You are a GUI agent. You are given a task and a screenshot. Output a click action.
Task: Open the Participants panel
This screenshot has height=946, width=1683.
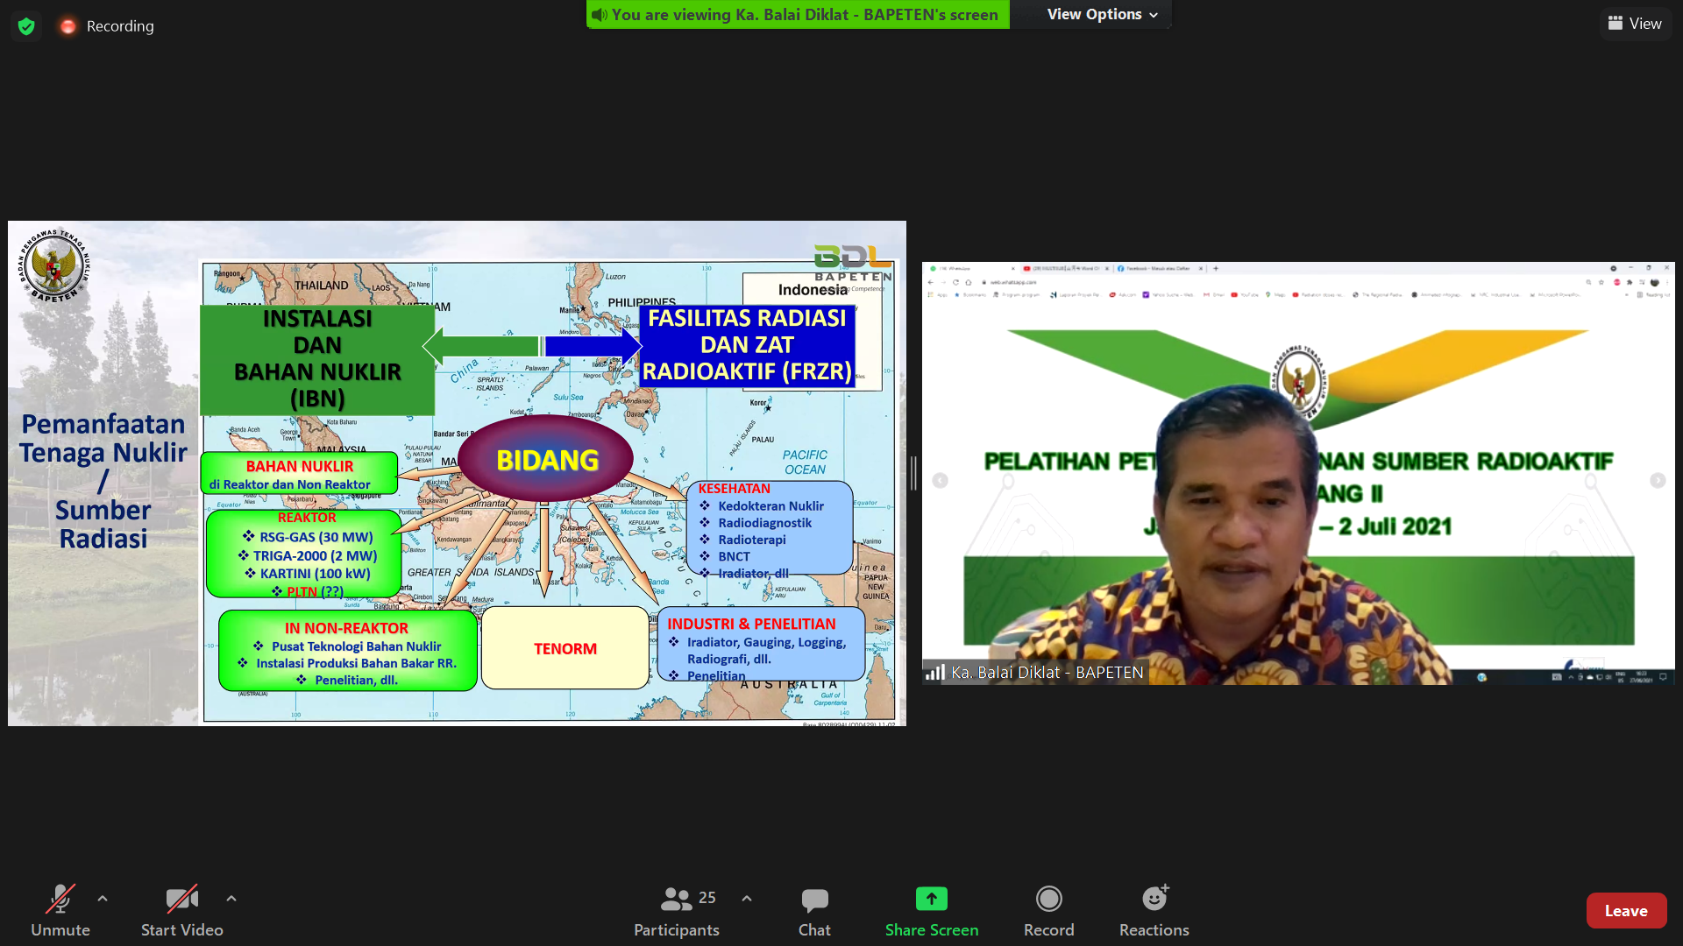click(x=677, y=911)
